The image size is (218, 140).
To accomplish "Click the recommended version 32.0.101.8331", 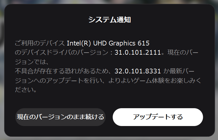I will (138, 71).
